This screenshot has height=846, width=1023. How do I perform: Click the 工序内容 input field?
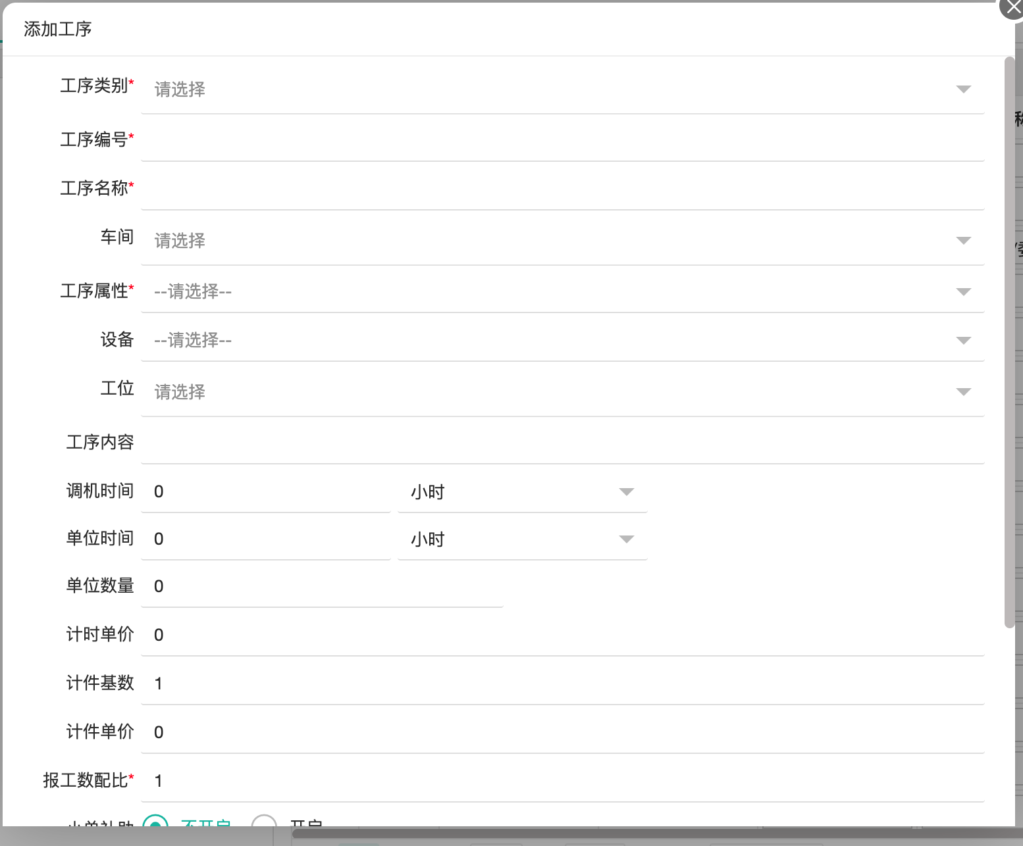tap(562, 443)
